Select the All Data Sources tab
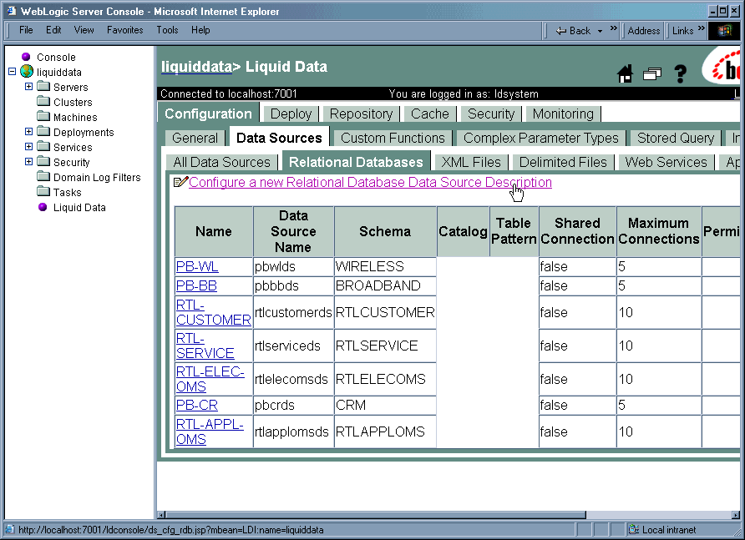The width and height of the screenshot is (745, 540). tap(221, 163)
